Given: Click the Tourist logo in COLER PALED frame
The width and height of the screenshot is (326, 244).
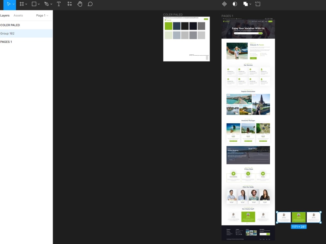Looking at the screenshot, I should 168,20.
